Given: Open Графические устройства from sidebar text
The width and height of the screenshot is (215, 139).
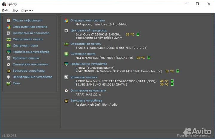Looking at the screenshot, I should point(31,52).
